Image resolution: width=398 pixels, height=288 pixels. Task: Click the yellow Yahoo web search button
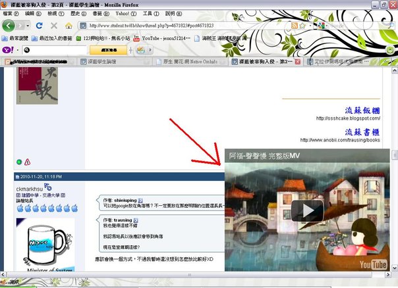pyautogui.click(x=108, y=50)
